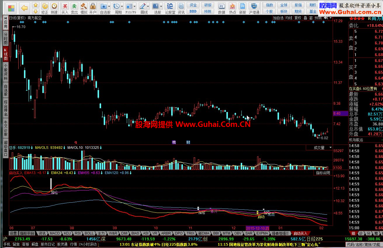Click the 预测 forecast toolbar button

208,11
